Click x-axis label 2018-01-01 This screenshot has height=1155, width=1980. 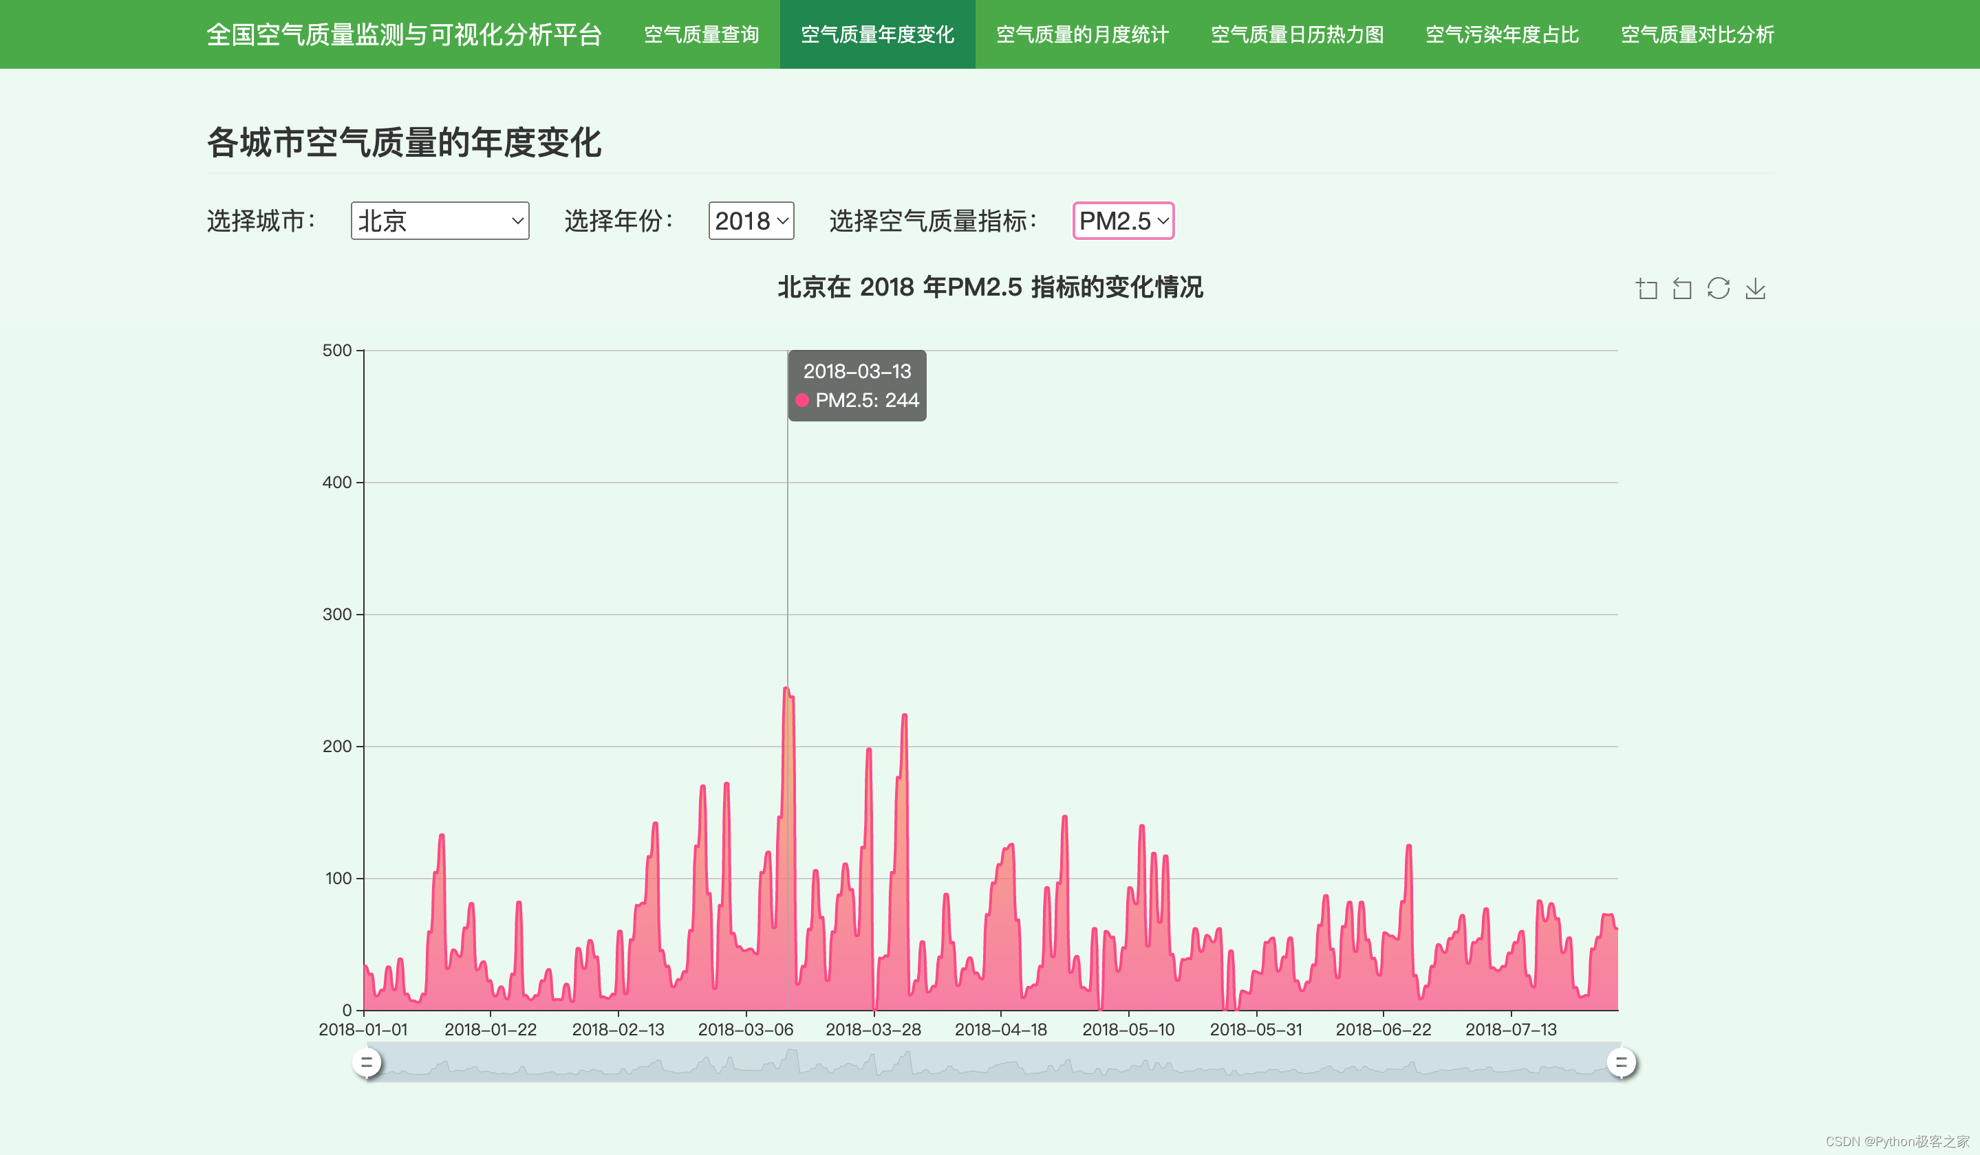363,1029
